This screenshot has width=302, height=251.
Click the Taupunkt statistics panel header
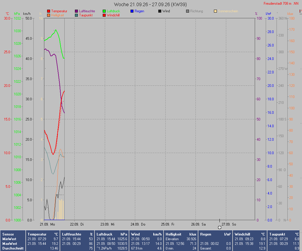pyautogui.click(x=284, y=234)
